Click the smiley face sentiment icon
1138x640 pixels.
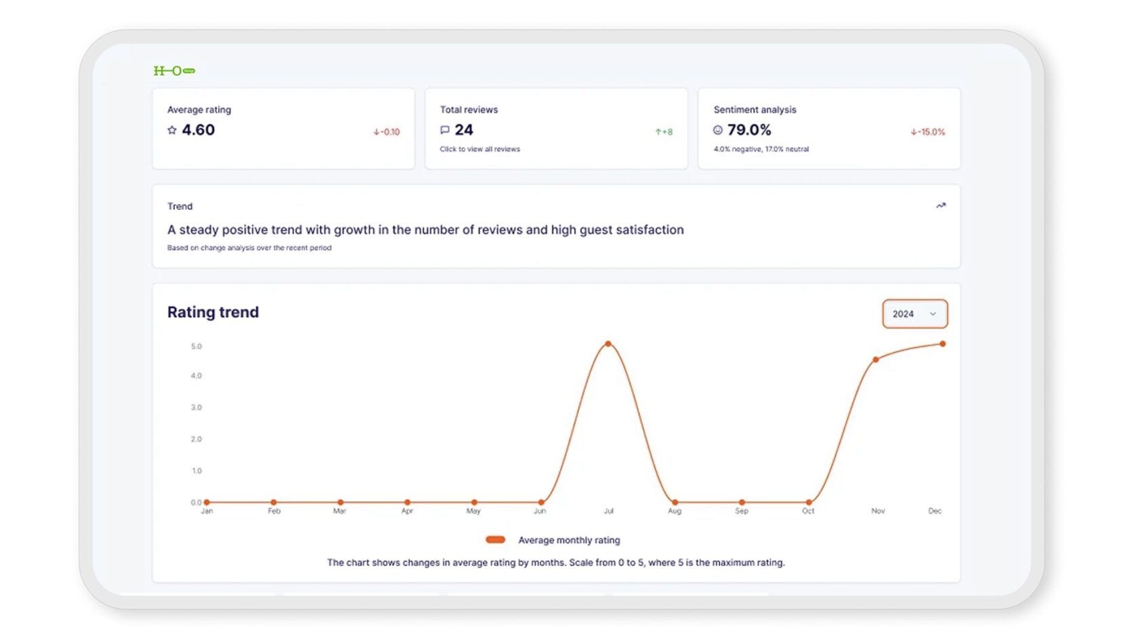pyautogui.click(x=718, y=130)
